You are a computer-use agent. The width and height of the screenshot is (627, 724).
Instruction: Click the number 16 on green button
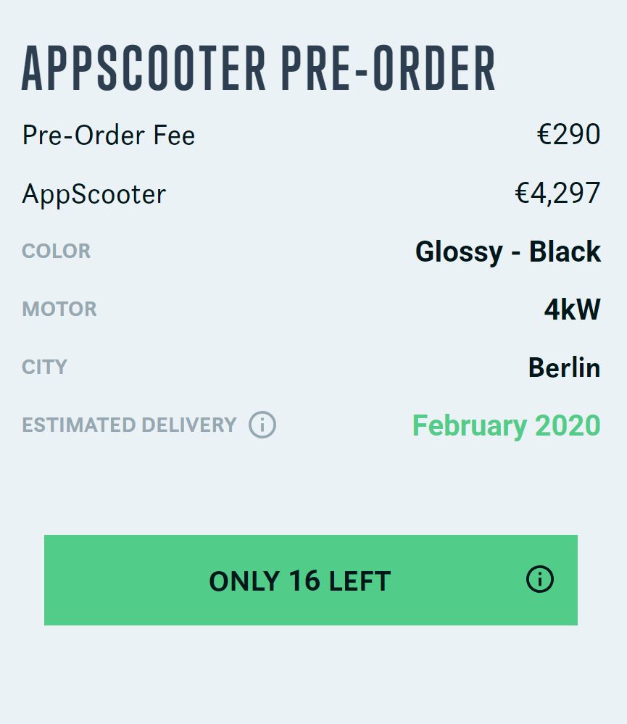click(x=304, y=581)
